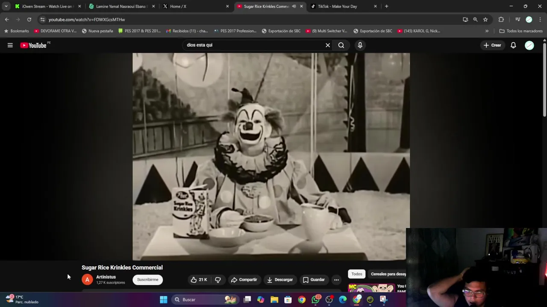Open the Chrome extensions puzzle icon
Screen dimensions: 547x307
(501, 20)
